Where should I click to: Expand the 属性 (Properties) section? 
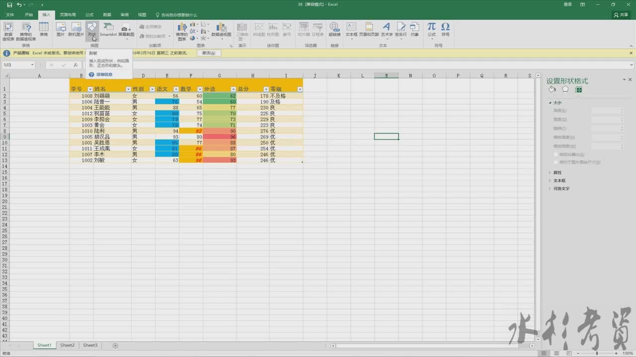click(x=550, y=173)
